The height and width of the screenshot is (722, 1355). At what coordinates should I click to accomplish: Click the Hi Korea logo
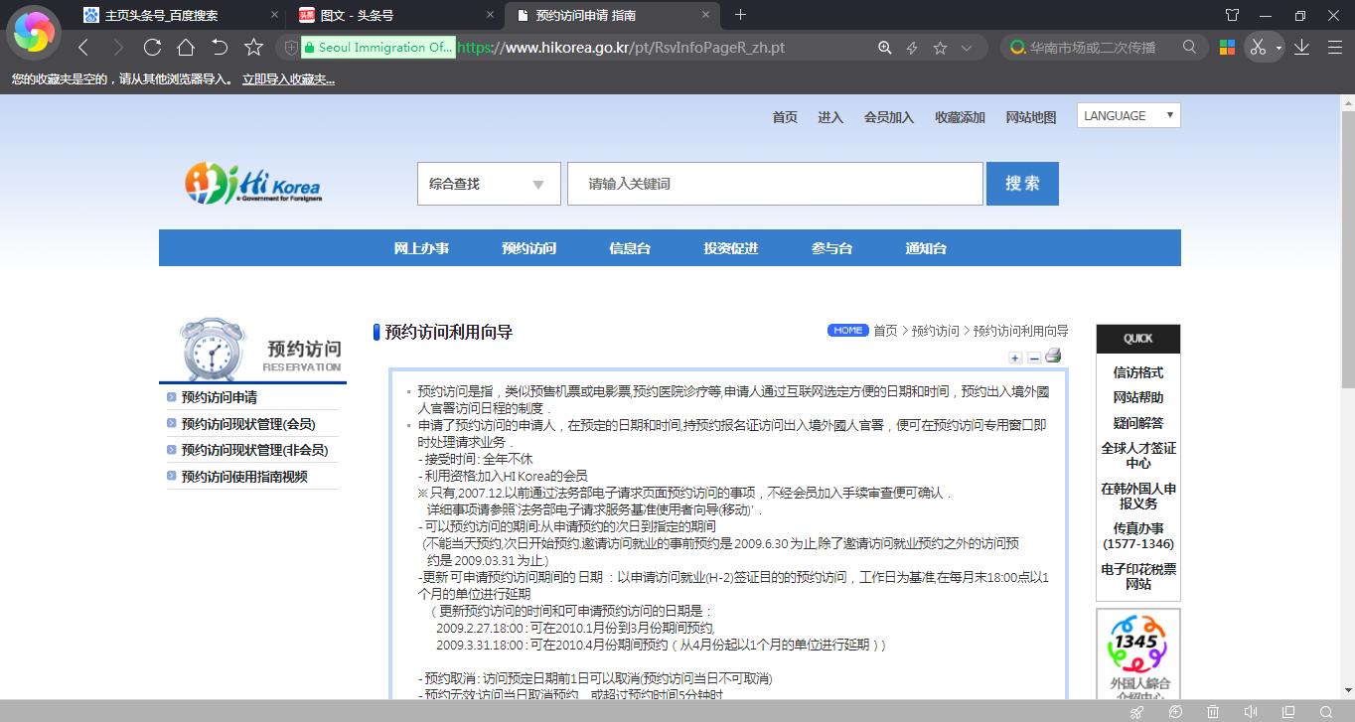251,184
